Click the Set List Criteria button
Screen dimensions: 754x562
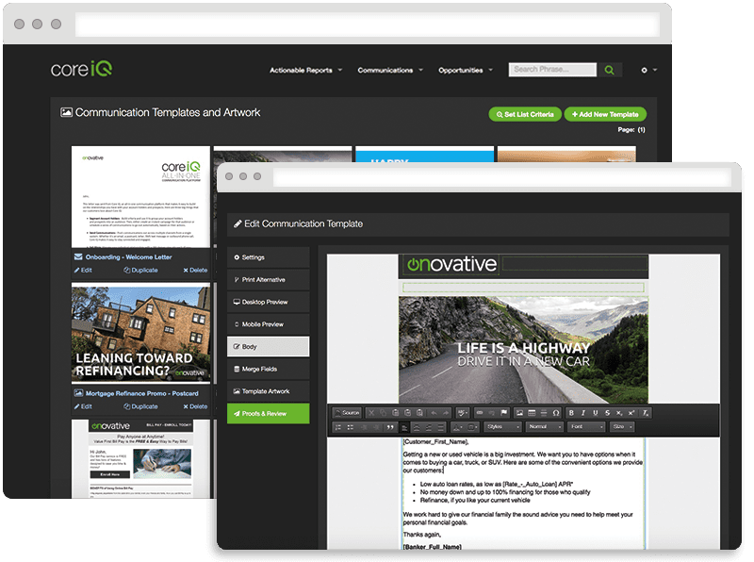point(525,114)
